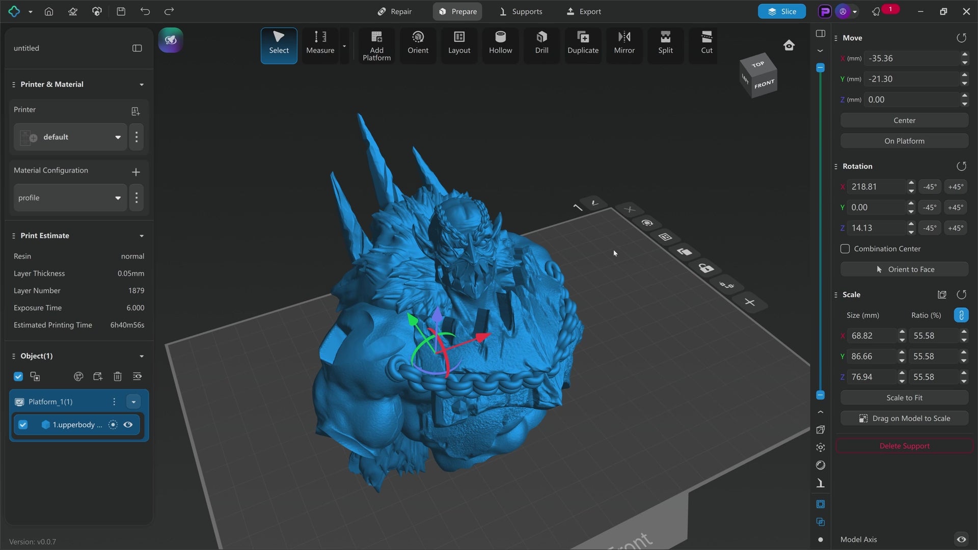Select the Orient tool
This screenshot has height=550, width=978.
pos(418,43)
